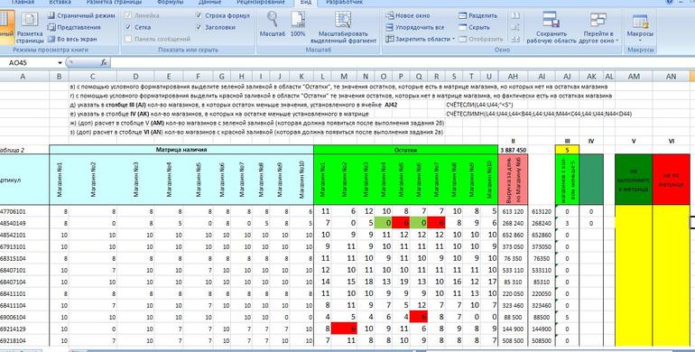Viewport: 695px width, 352px height.
Task: Select cell 17 in Остатки Магазин №10
Action: tap(489, 281)
